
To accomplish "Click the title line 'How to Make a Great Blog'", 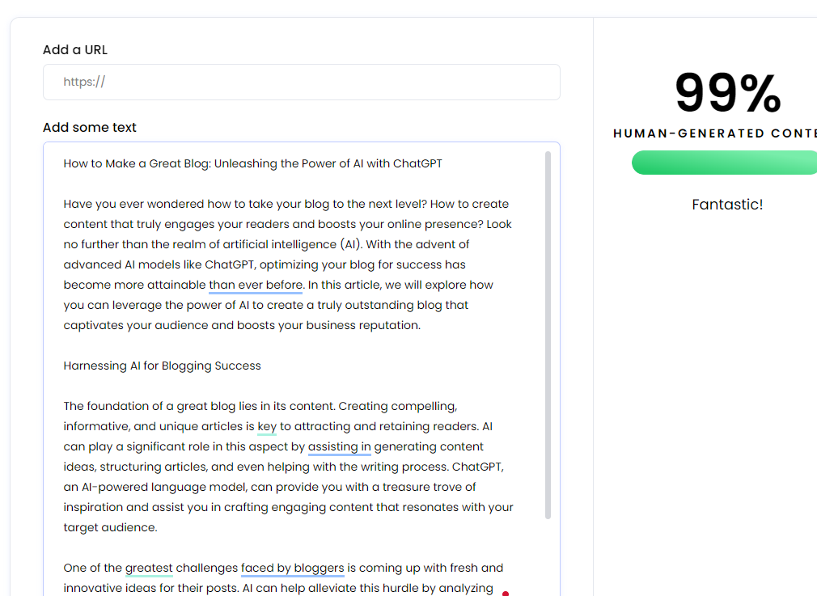I will 252,163.
